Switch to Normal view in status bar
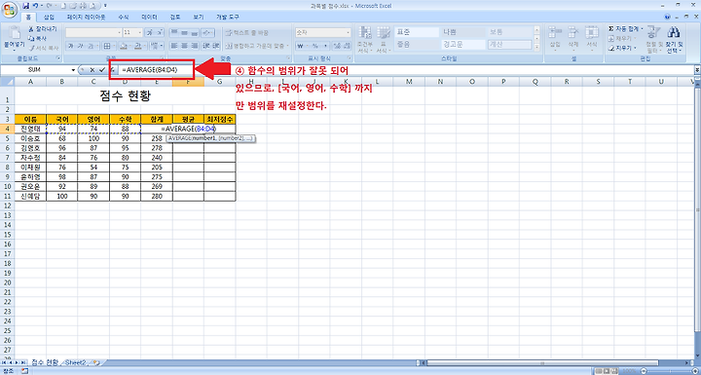 [x=598, y=371]
